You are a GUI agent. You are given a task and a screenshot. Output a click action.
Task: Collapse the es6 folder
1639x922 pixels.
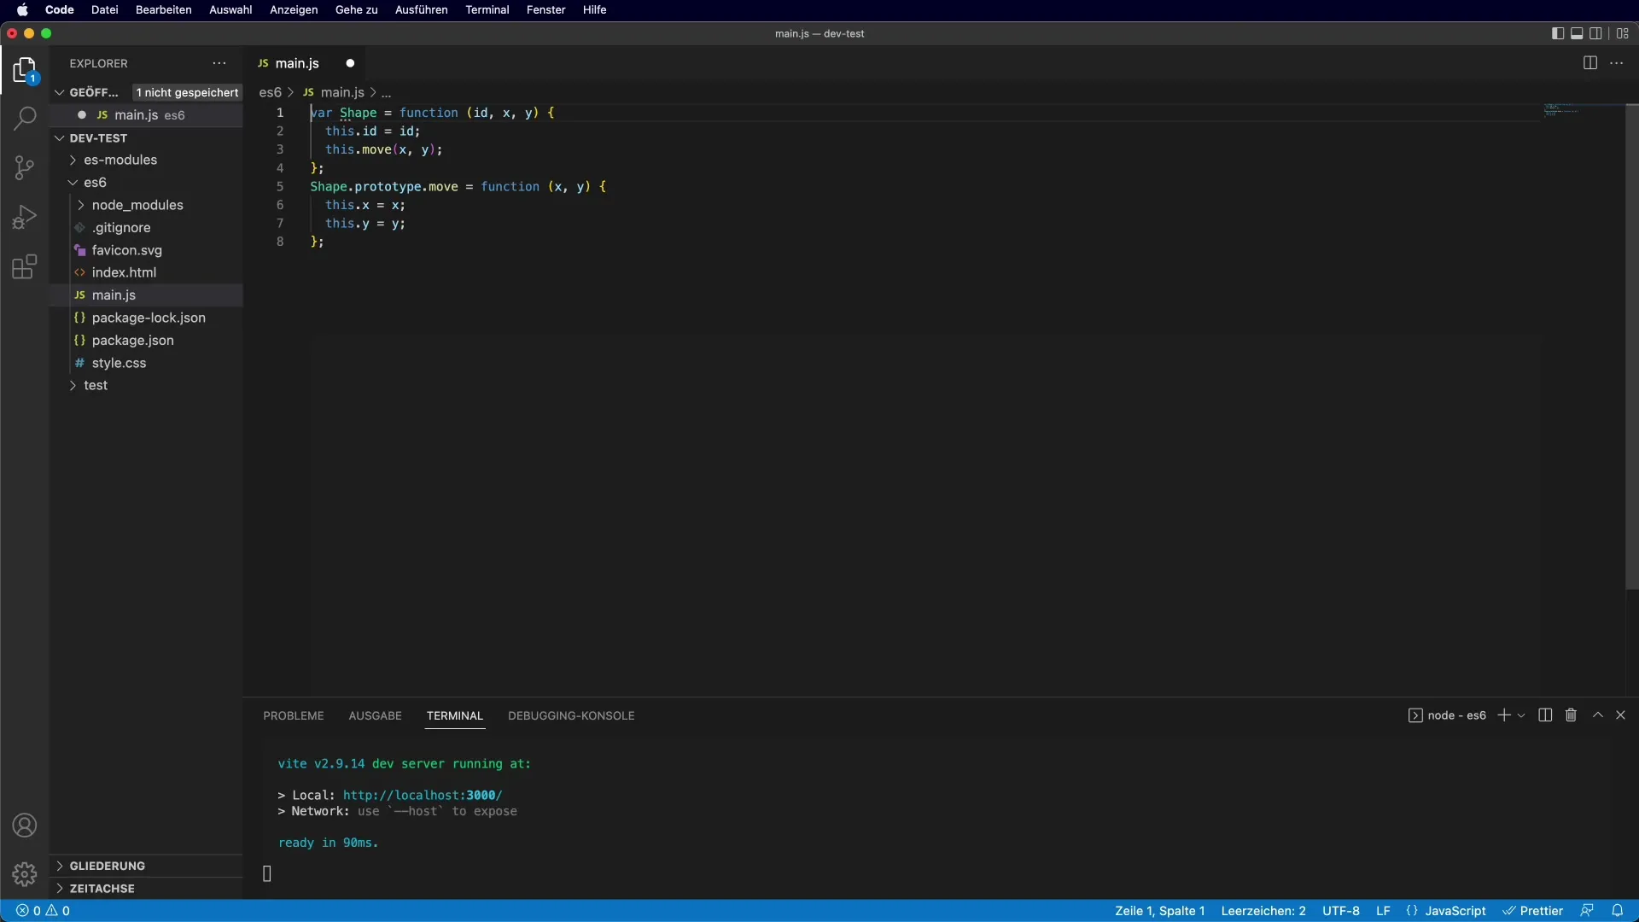pos(147,183)
